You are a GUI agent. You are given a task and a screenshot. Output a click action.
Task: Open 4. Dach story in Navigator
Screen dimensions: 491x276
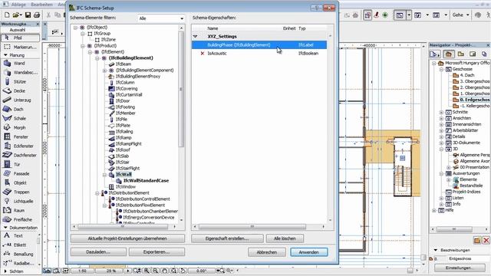[467, 75]
